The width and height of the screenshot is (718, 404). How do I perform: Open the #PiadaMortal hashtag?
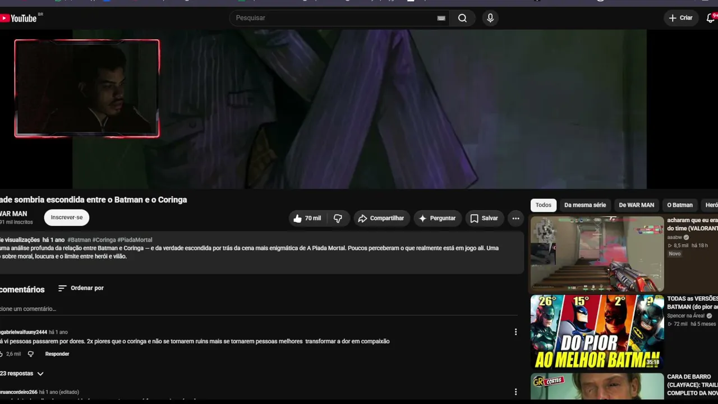[x=135, y=240]
